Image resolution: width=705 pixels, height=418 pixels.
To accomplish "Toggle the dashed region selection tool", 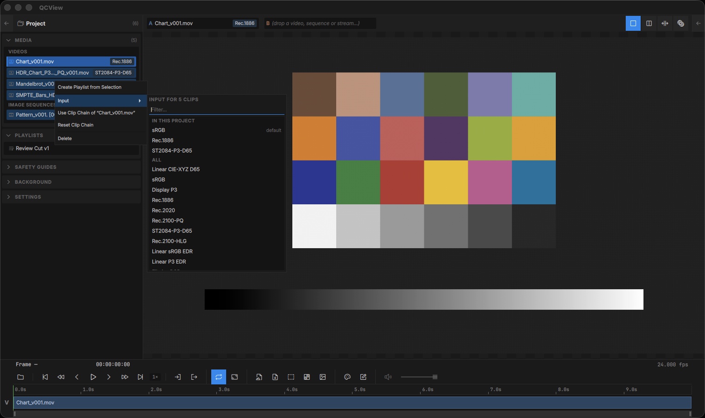I will pos(291,377).
